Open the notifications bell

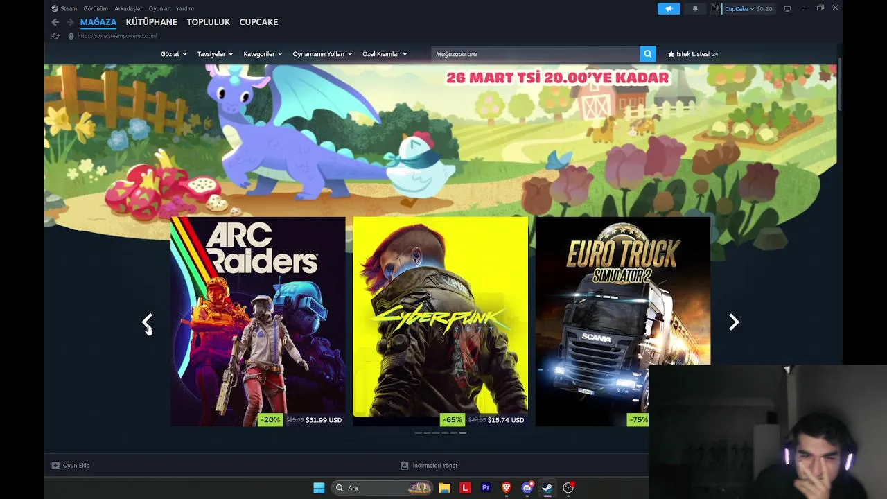[x=695, y=8]
